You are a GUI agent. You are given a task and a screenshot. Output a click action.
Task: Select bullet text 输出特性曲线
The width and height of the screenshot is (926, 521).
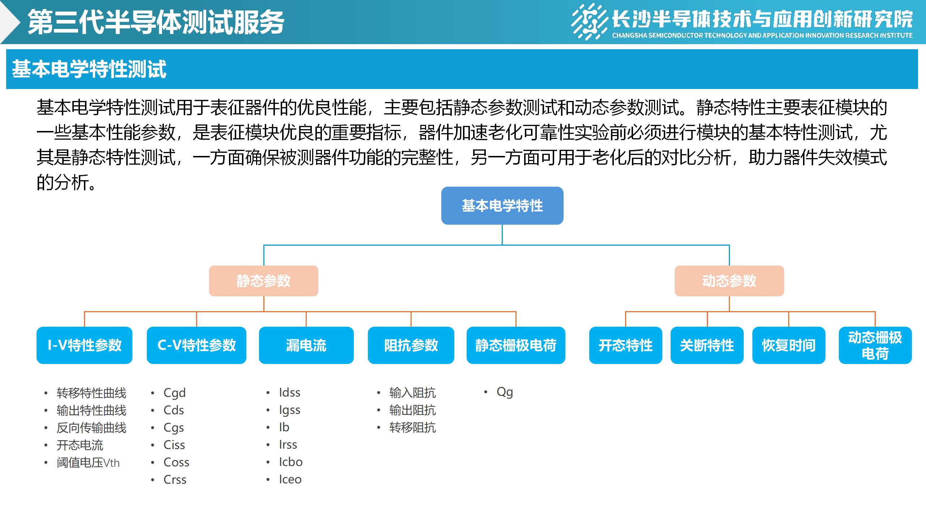point(92,410)
